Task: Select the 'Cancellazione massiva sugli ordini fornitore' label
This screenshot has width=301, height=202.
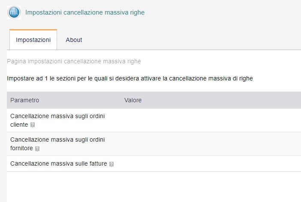Action: tap(57, 140)
